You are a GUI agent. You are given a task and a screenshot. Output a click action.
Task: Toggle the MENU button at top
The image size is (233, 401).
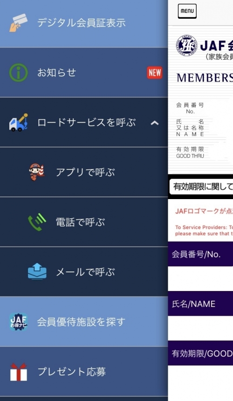tap(187, 11)
